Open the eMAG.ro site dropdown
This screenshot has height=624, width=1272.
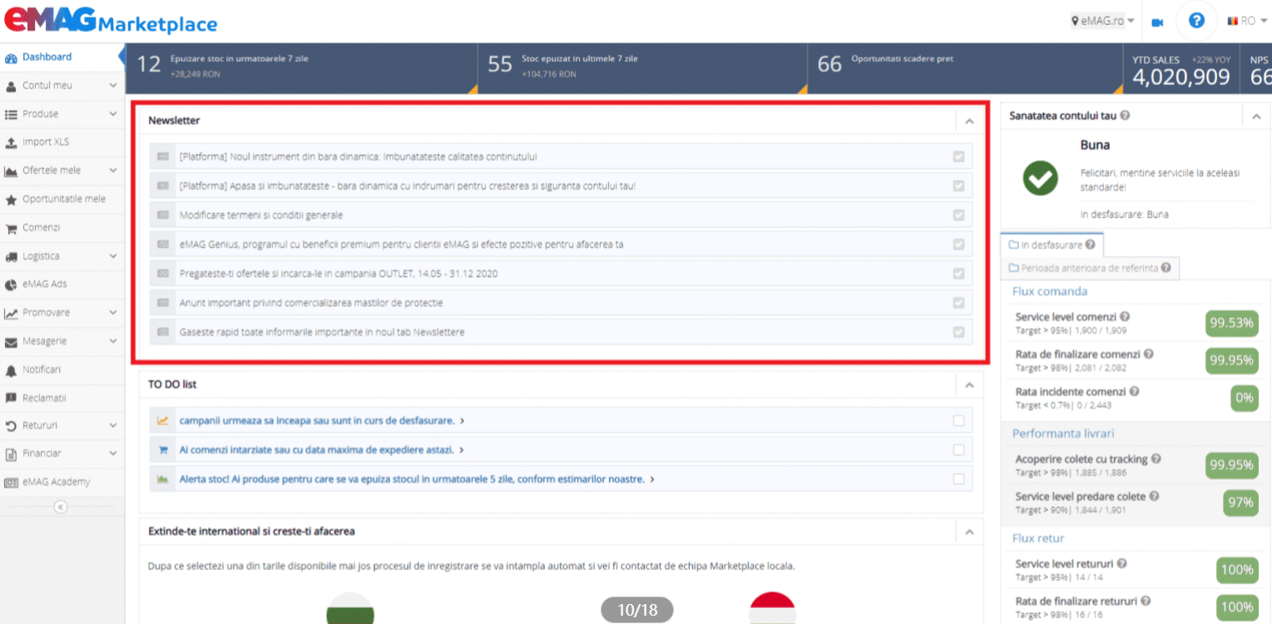click(1102, 21)
